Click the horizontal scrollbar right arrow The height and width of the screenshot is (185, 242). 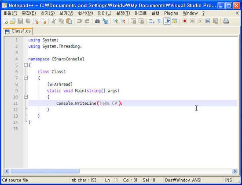click(235, 171)
